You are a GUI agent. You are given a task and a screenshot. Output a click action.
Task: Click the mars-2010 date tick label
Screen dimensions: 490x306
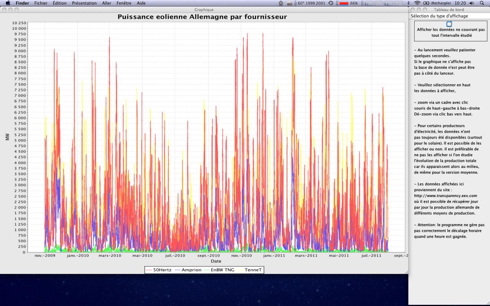click(x=110, y=256)
